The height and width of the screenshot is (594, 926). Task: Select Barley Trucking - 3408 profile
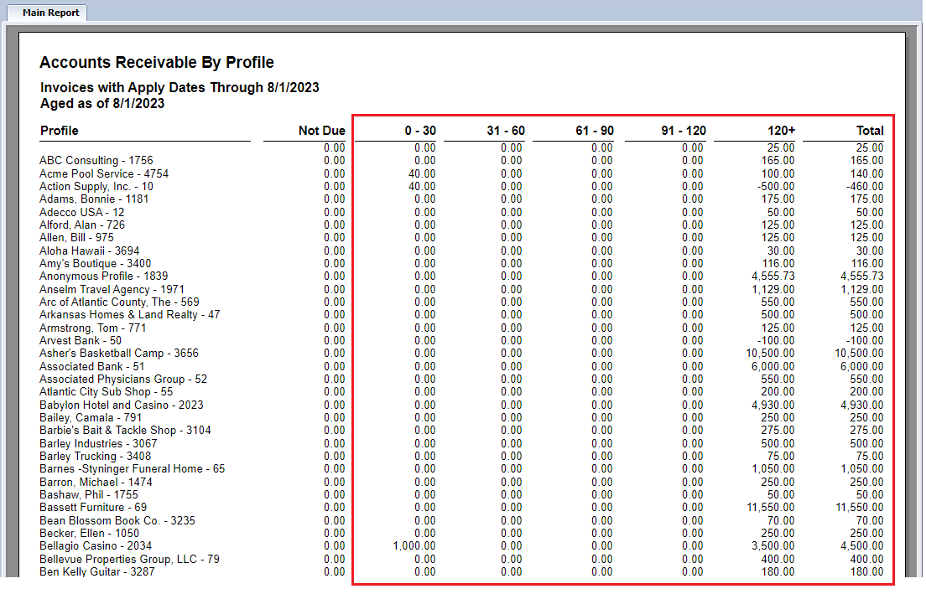click(x=95, y=457)
